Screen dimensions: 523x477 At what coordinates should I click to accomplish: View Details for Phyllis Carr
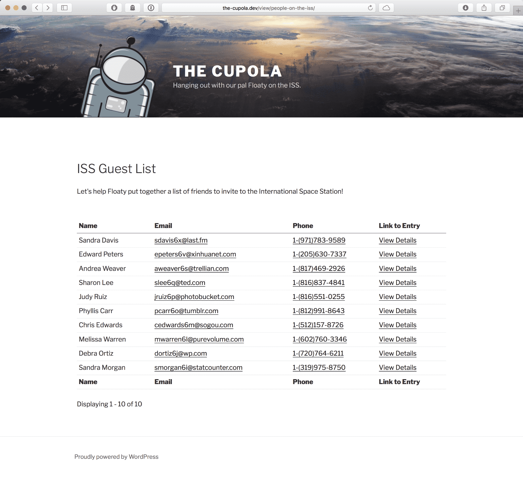tap(397, 311)
